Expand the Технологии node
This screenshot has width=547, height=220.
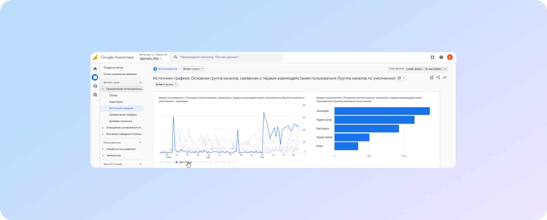(103, 156)
